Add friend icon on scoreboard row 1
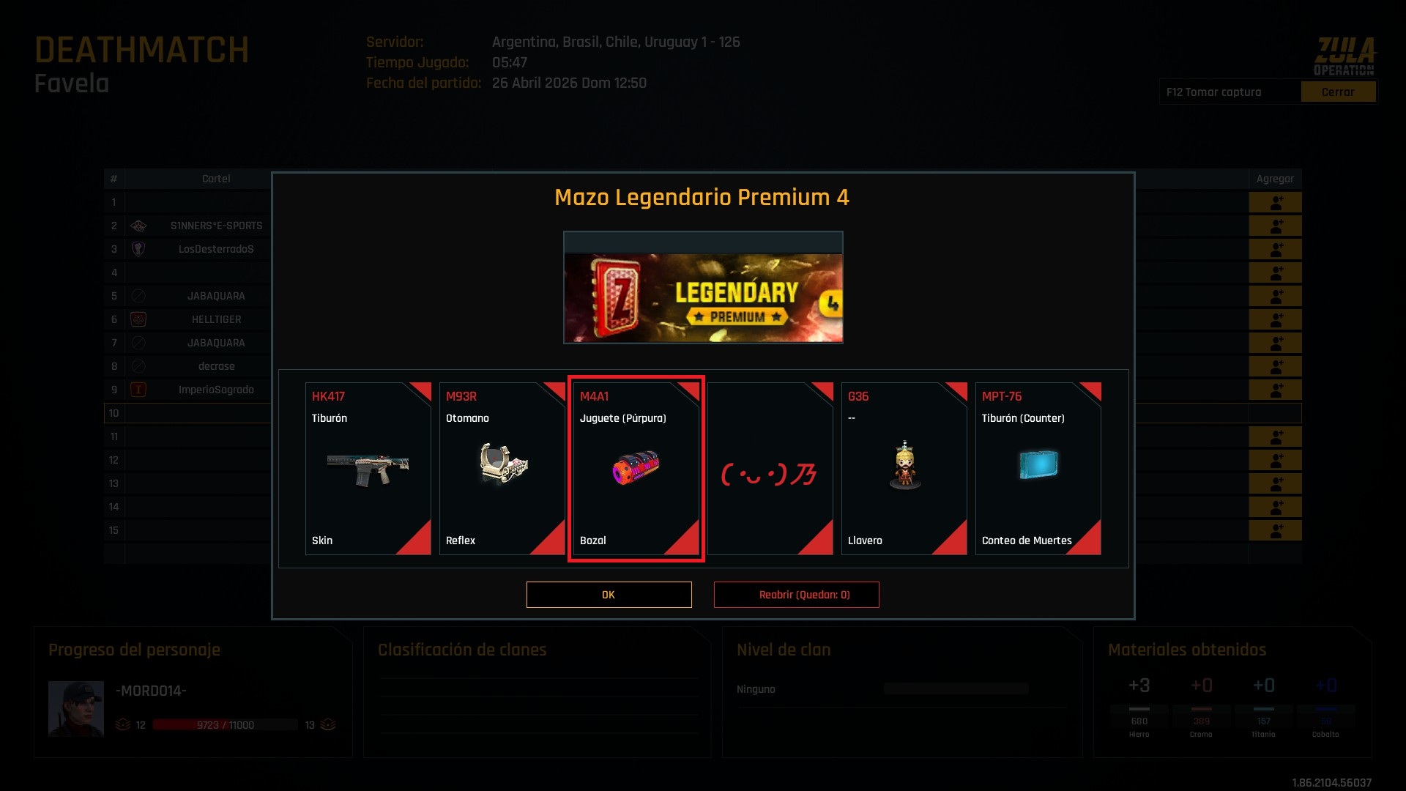The image size is (1406, 791). click(1275, 202)
